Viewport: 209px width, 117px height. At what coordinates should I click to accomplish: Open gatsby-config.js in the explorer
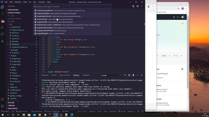(x=16, y=96)
